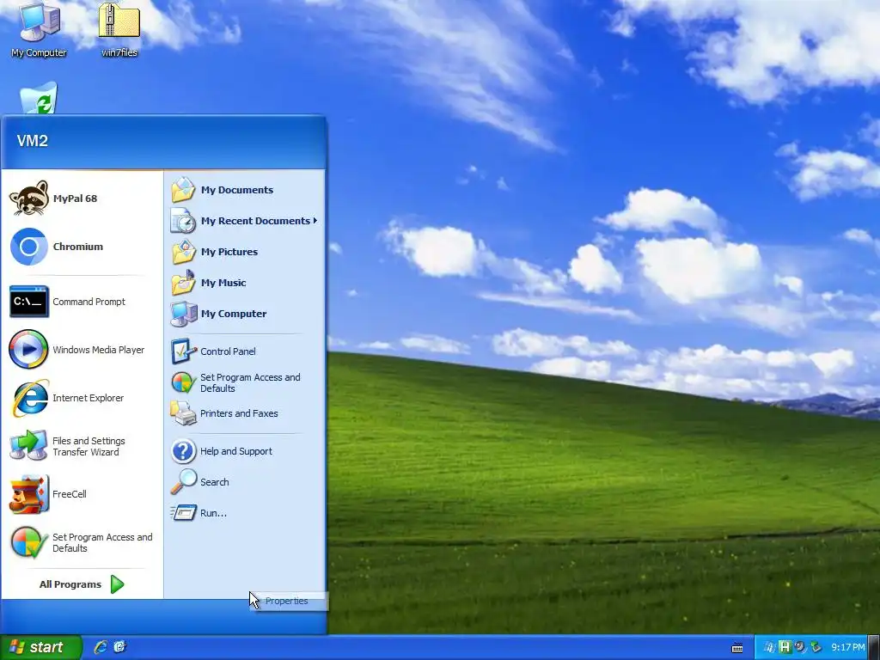Launch Chromium from the Start menu
Viewport: 880px width, 660px height.
click(28, 247)
